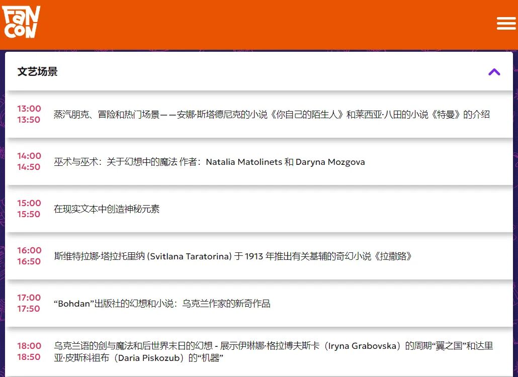Select the 巫术与巫术 session title

coord(209,162)
